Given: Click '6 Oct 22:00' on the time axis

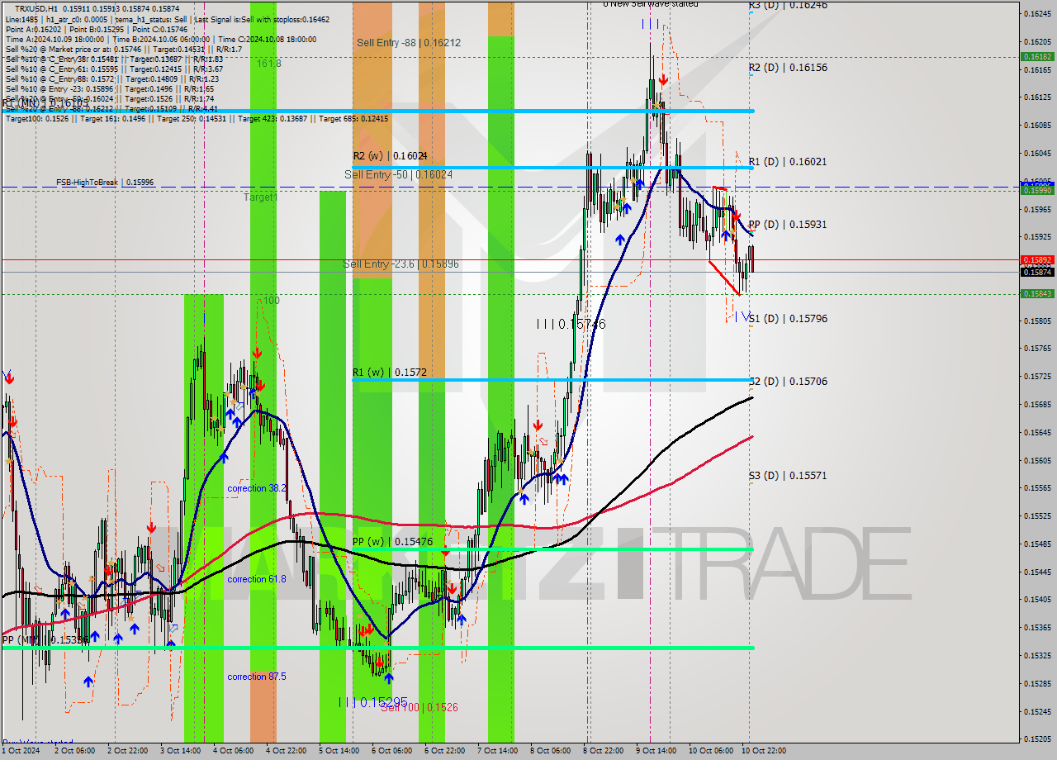Looking at the screenshot, I should tap(444, 751).
